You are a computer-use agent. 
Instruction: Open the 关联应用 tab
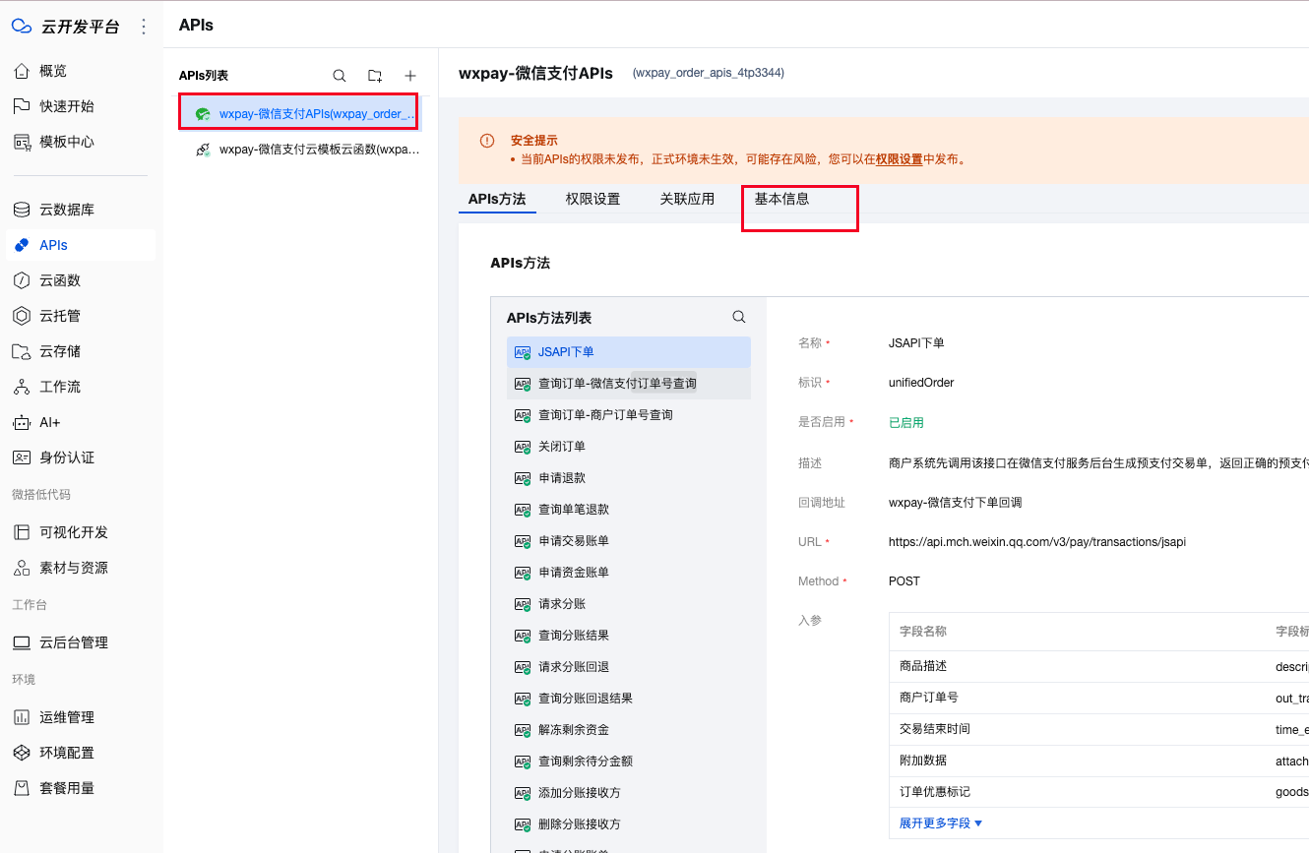[687, 199]
